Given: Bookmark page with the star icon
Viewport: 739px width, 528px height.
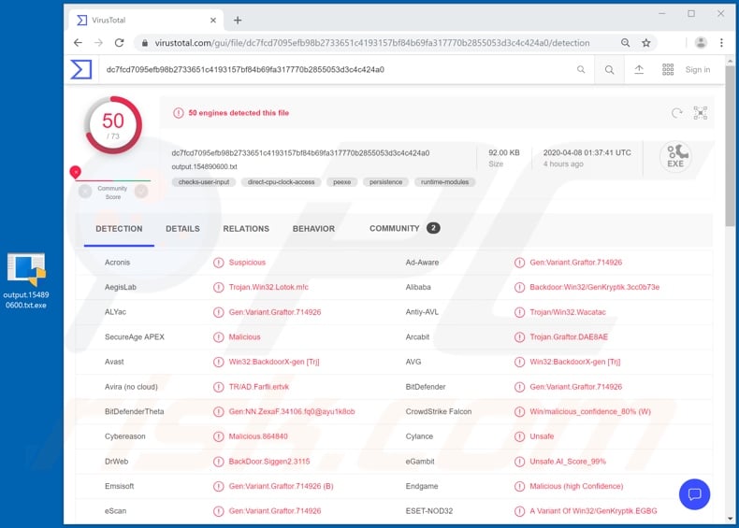Looking at the screenshot, I should coord(645,43).
